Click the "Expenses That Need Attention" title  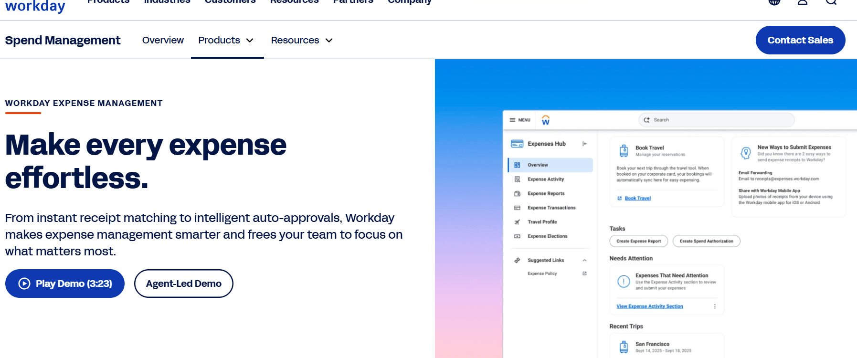[672, 275]
